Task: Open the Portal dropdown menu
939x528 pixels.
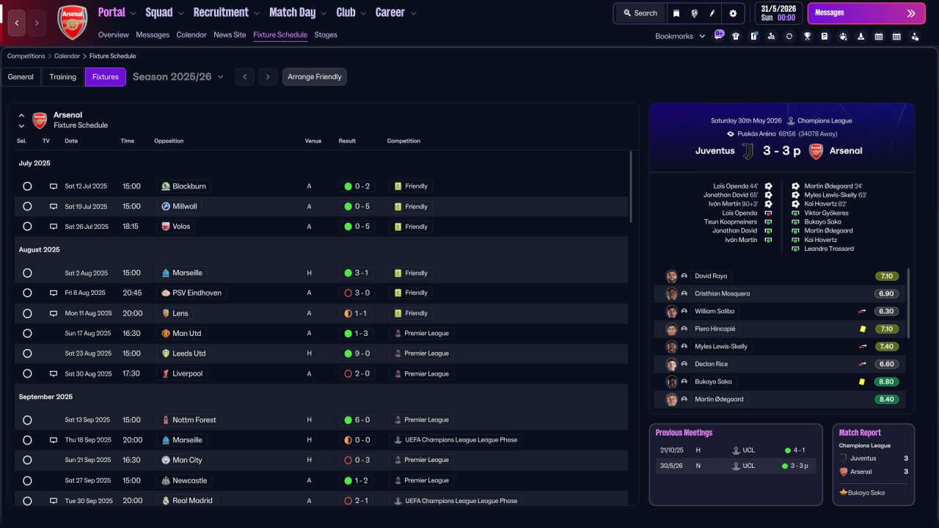Action: (x=117, y=12)
